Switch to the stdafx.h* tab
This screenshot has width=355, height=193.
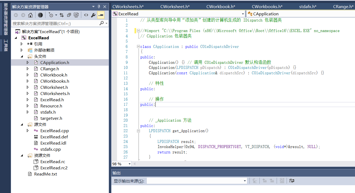[x=308, y=7]
